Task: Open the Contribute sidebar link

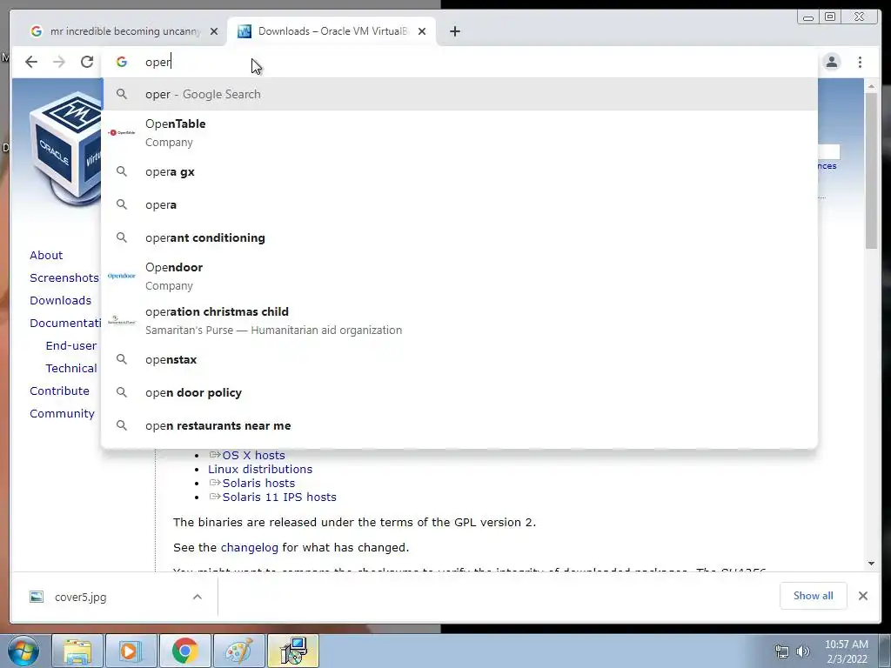Action: coord(60,391)
